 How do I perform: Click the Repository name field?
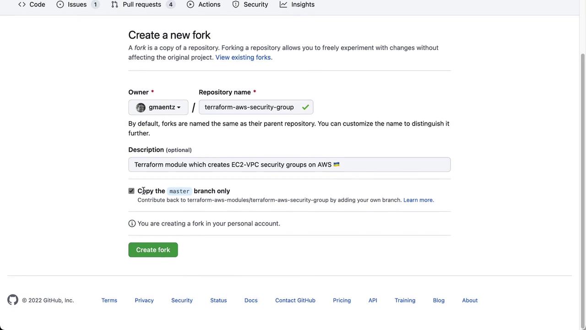point(250,107)
